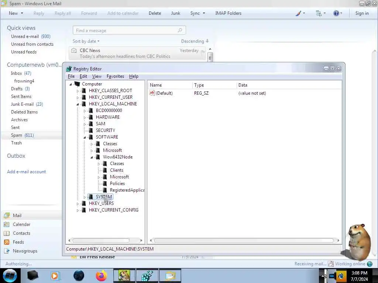378x283 pixels.
Task: Click the Add e-mail account link
Action: pyautogui.click(x=26, y=172)
